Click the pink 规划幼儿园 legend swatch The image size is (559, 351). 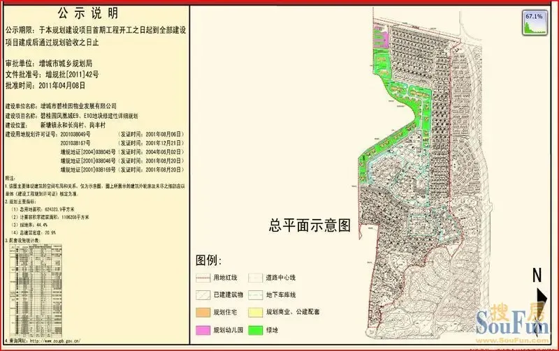pos(203,329)
